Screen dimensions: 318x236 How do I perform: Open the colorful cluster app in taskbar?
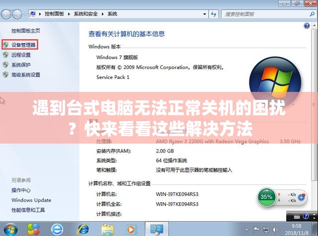(33, 230)
